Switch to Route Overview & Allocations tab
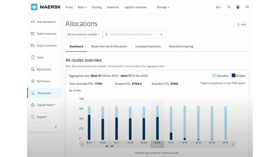Viewport: 280px width, 157px height. (109, 46)
